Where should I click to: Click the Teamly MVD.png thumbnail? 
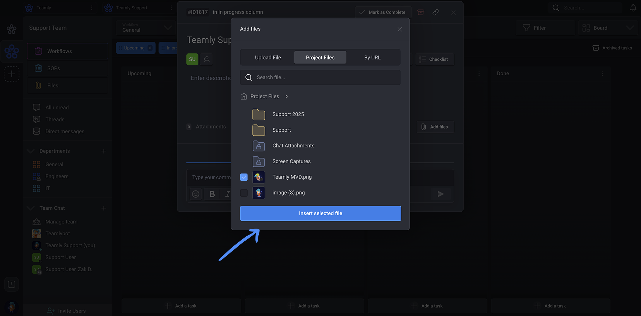[x=259, y=177]
